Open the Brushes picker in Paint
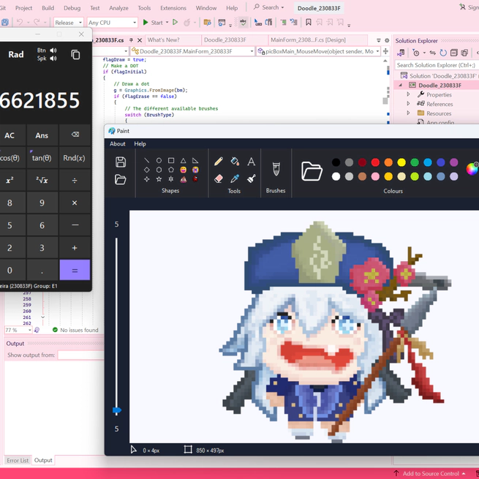The height and width of the screenshot is (479, 479). tap(276, 169)
